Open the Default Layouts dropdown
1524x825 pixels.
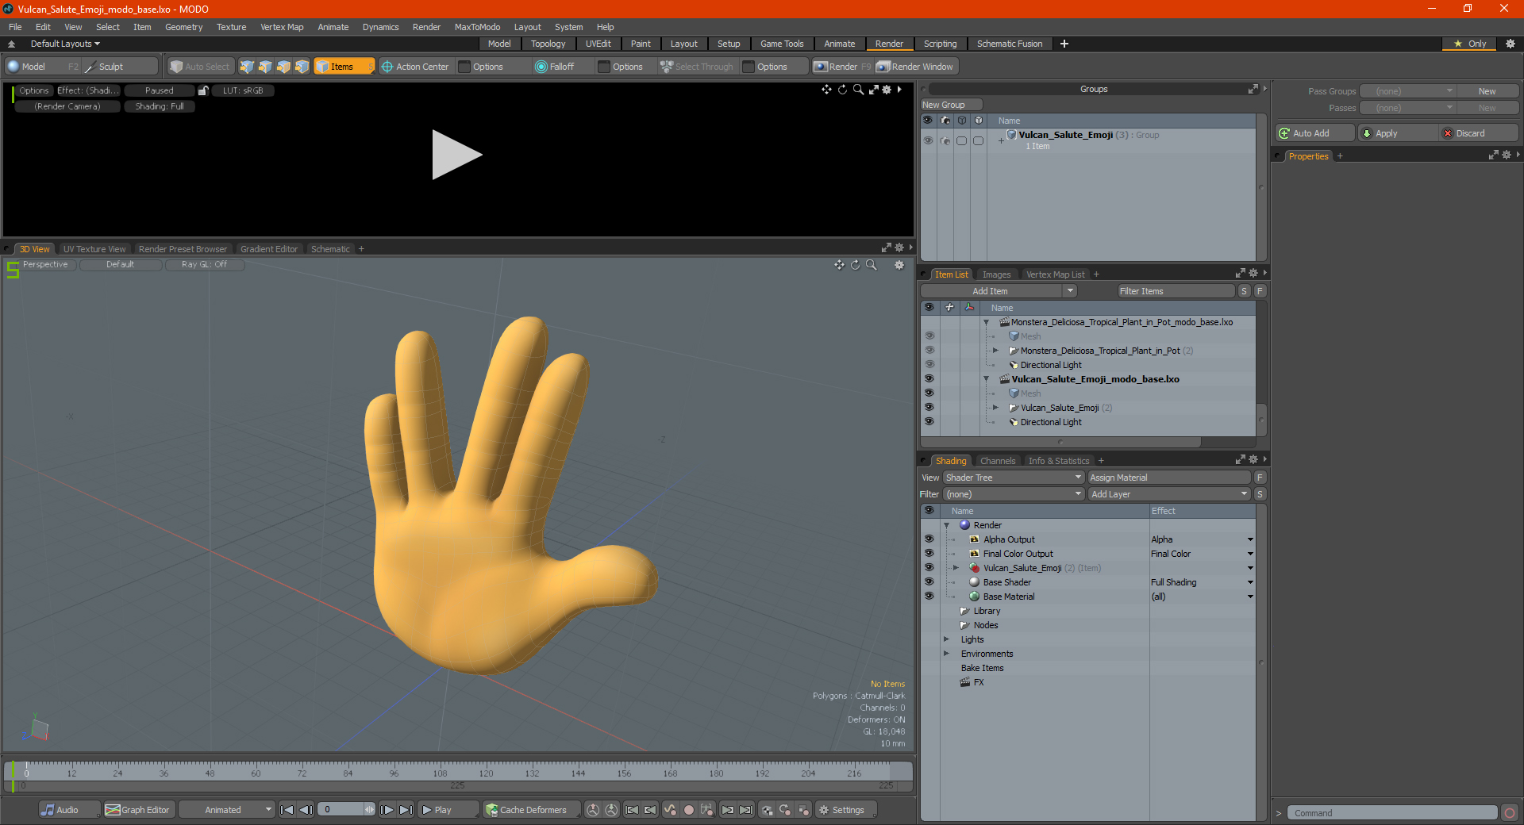click(x=65, y=44)
